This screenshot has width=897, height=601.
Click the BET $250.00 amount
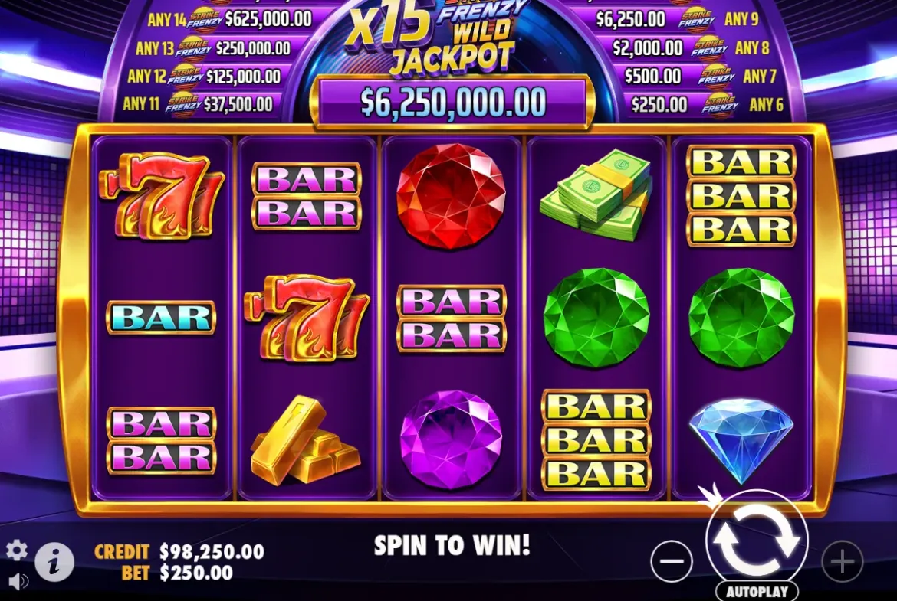tap(177, 573)
